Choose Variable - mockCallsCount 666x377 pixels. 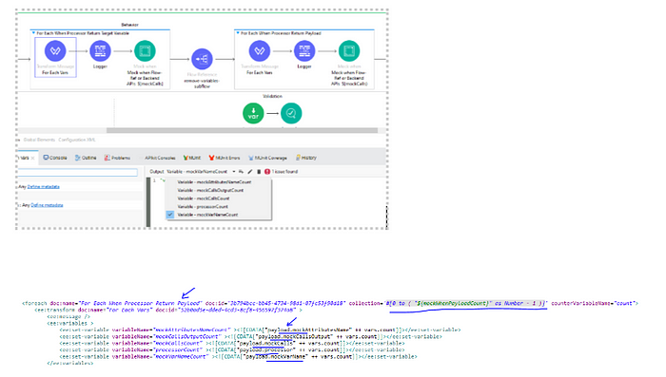click(x=203, y=198)
